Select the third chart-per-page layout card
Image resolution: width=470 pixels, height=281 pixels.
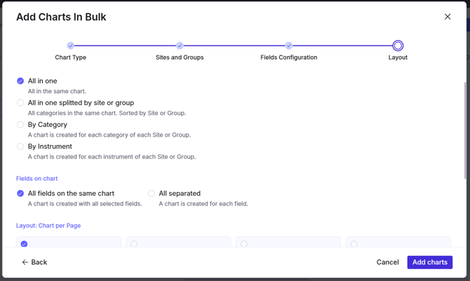pos(288,242)
